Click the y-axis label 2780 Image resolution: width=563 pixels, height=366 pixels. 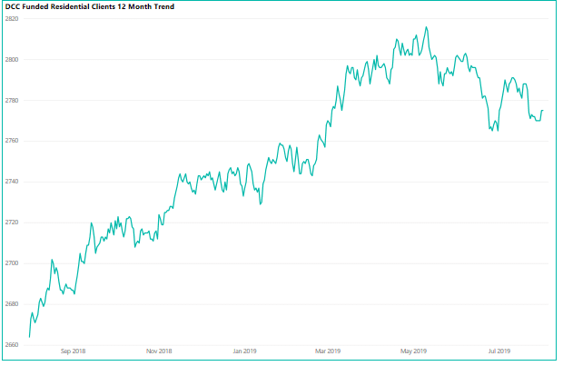click(x=12, y=101)
